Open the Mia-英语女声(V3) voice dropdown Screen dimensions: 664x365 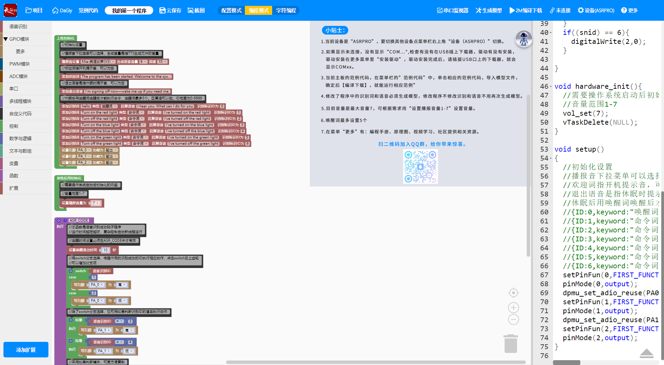tap(98, 62)
